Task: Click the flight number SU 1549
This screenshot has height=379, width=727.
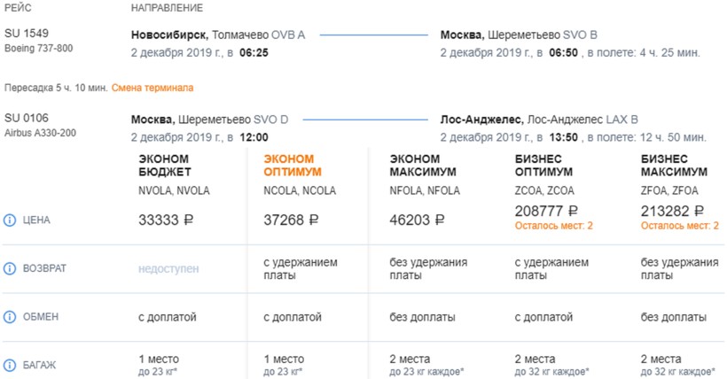Action: point(25,35)
